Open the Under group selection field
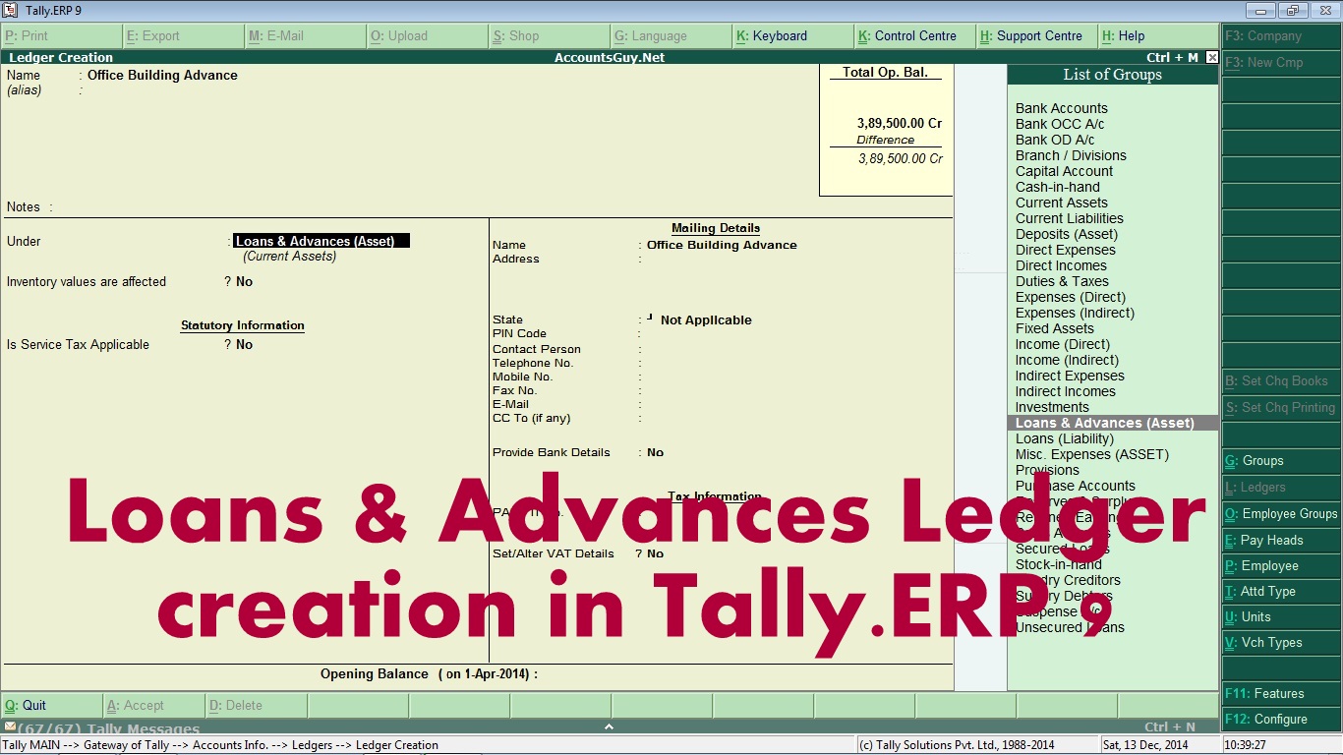The height and width of the screenshot is (755, 1343). click(321, 242)
